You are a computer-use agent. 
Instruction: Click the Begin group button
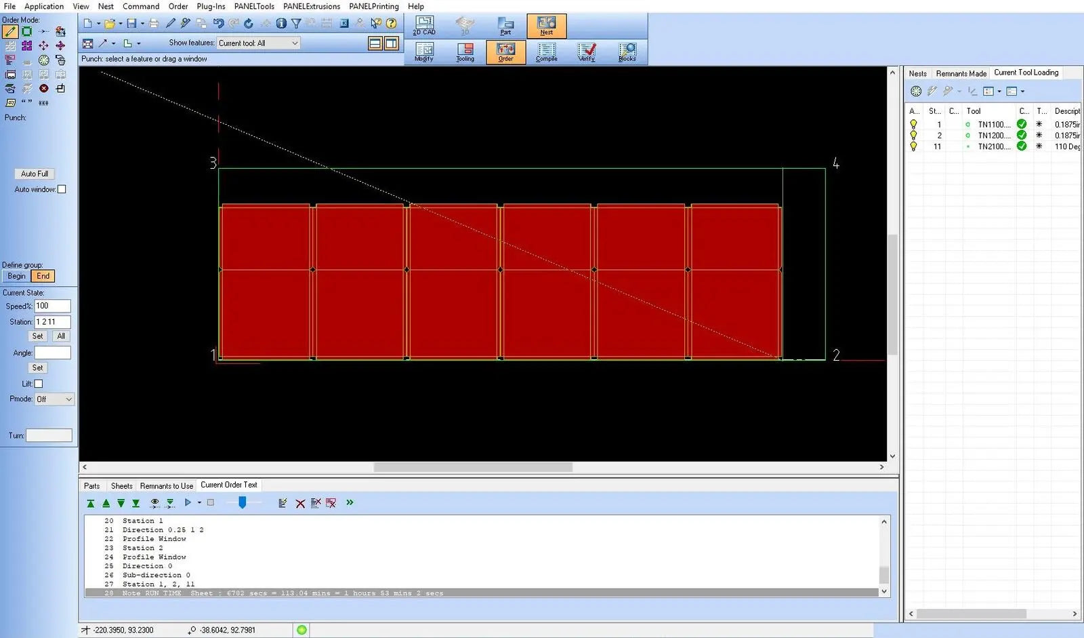16,276
